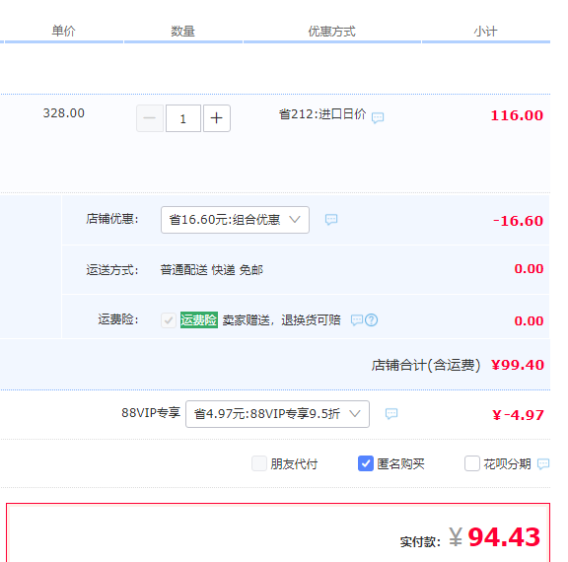This screenshot has width=568, height=562.
Task: Click the comment icon beside 88VIP专享 dropdown
Action: (x=391, y=413)
